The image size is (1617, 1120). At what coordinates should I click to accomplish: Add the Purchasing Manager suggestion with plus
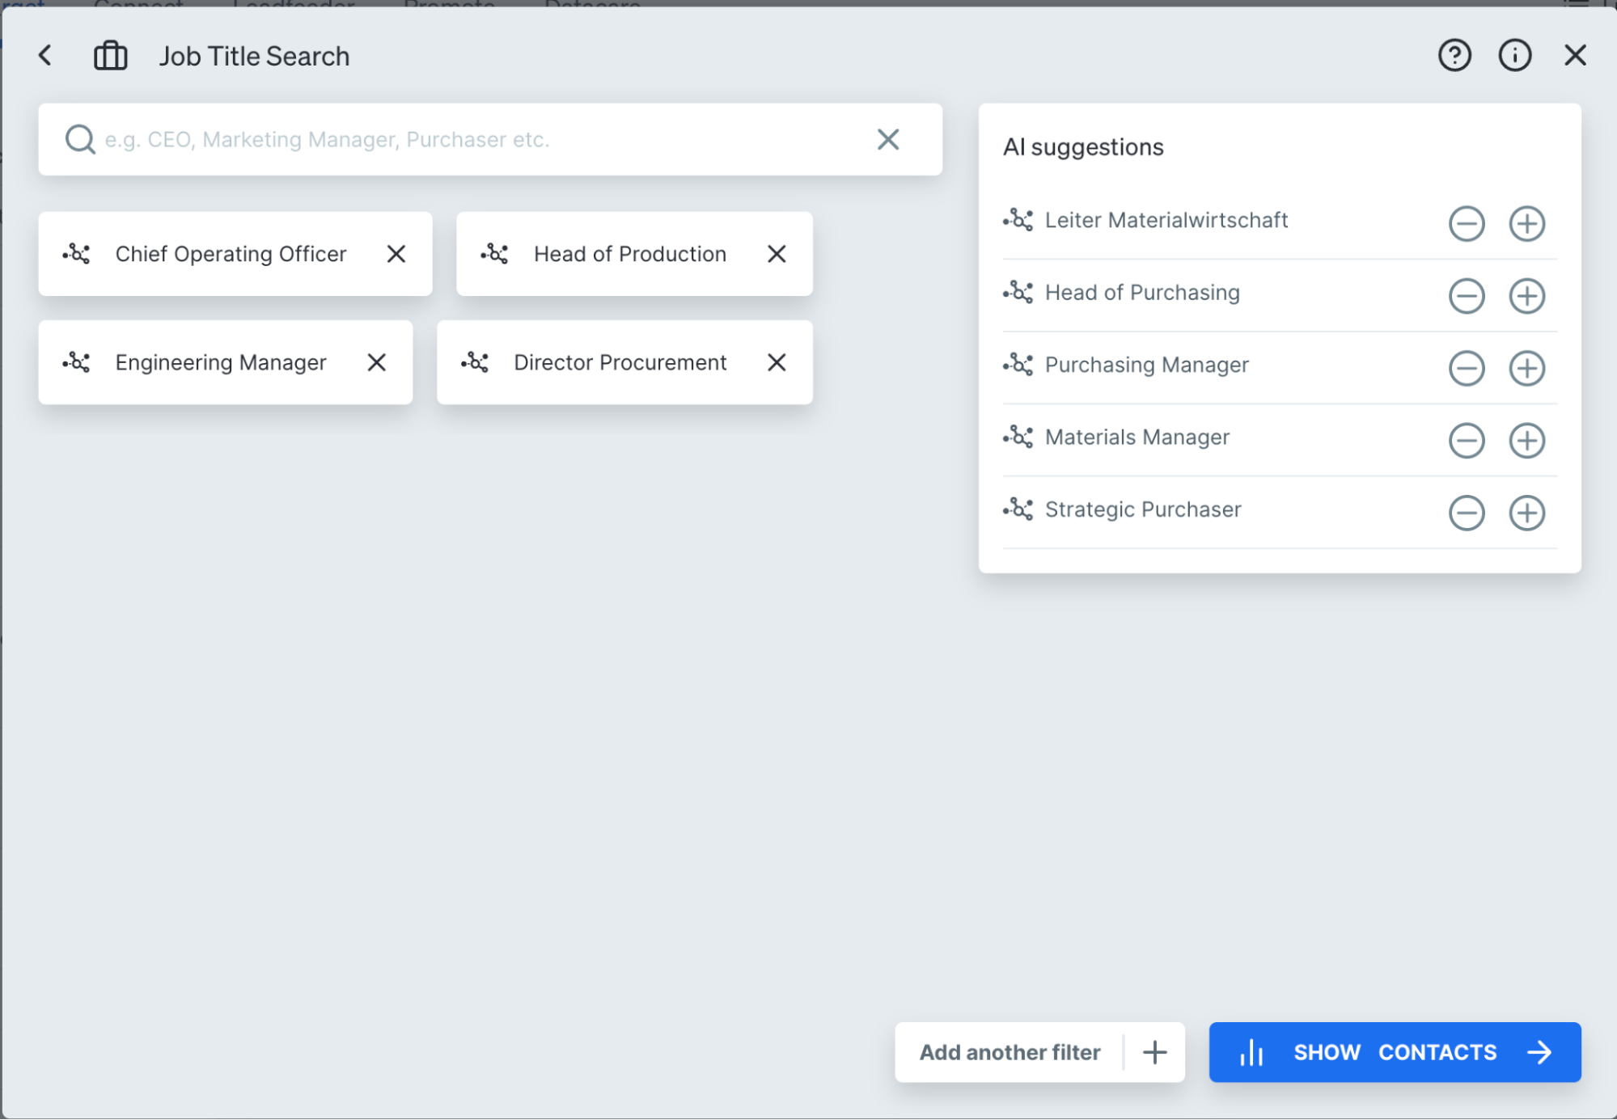click(x=1526, y=368)
